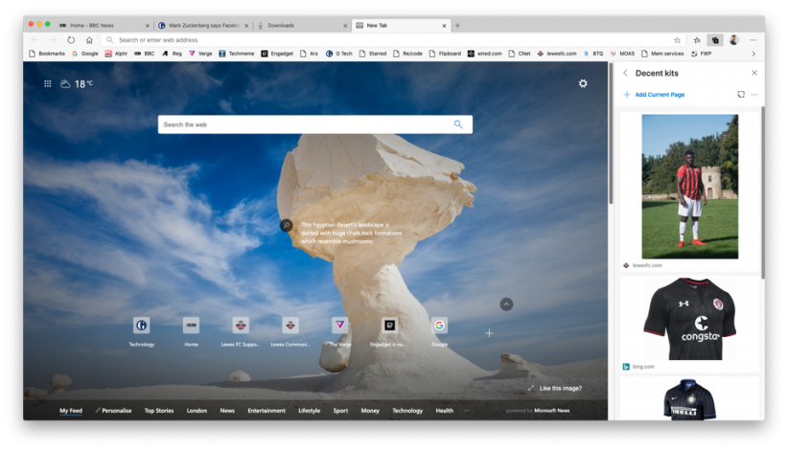Select My Feed section
Viewport: 788px width, 451px height.
71,411
